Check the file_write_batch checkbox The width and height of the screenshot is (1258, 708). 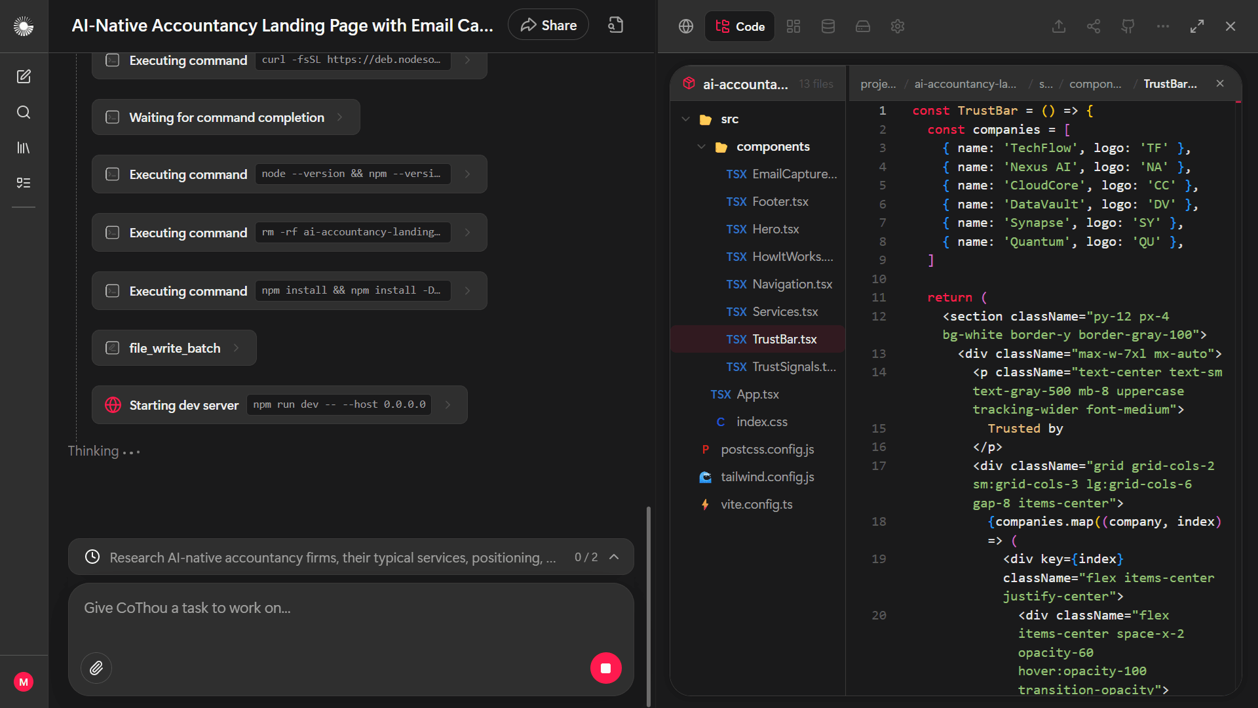coord(112,348)
